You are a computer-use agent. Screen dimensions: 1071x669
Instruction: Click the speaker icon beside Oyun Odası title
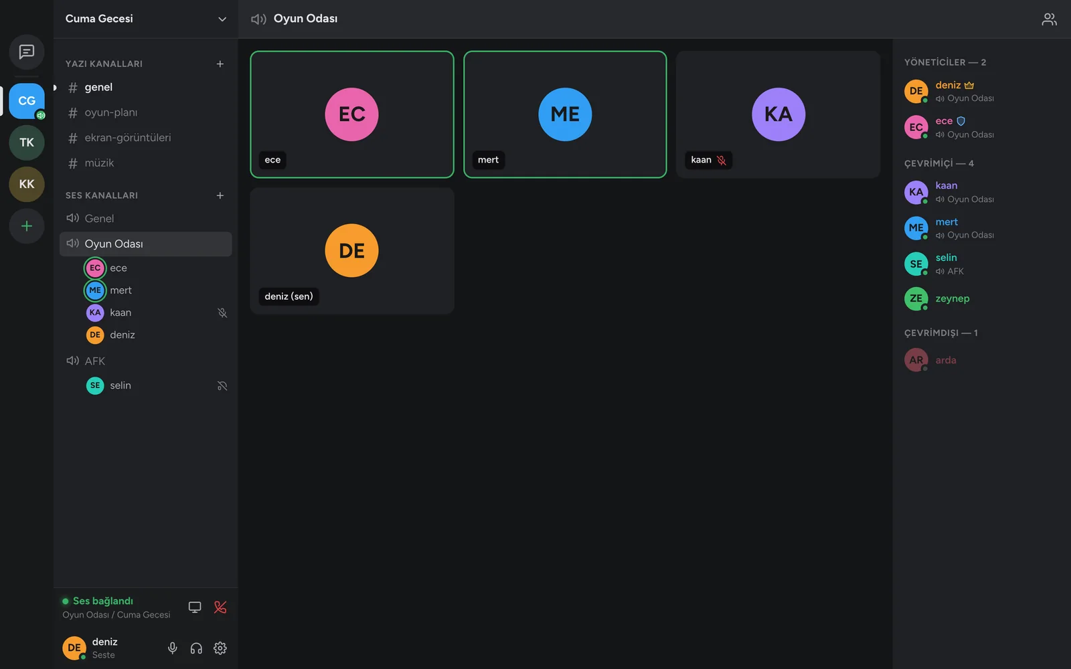(258, 19)
